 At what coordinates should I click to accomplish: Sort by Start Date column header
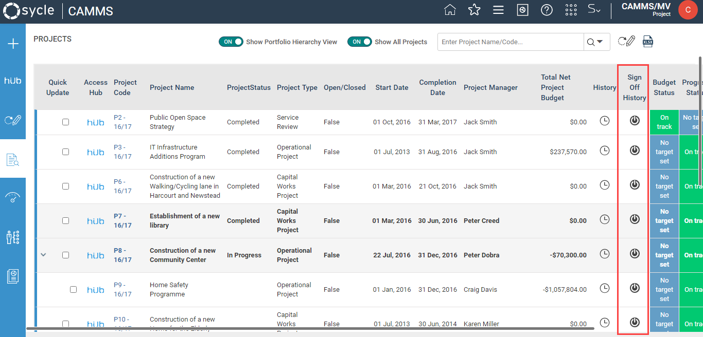(x=392, y=87)
